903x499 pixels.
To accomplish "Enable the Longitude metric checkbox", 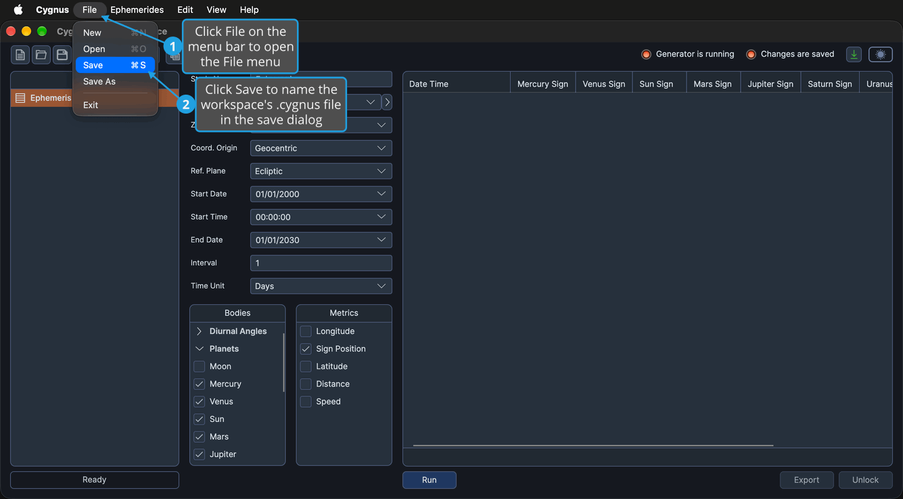I will tap(306, 331).
